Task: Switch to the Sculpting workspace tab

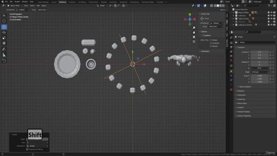Action: [72, 2]
